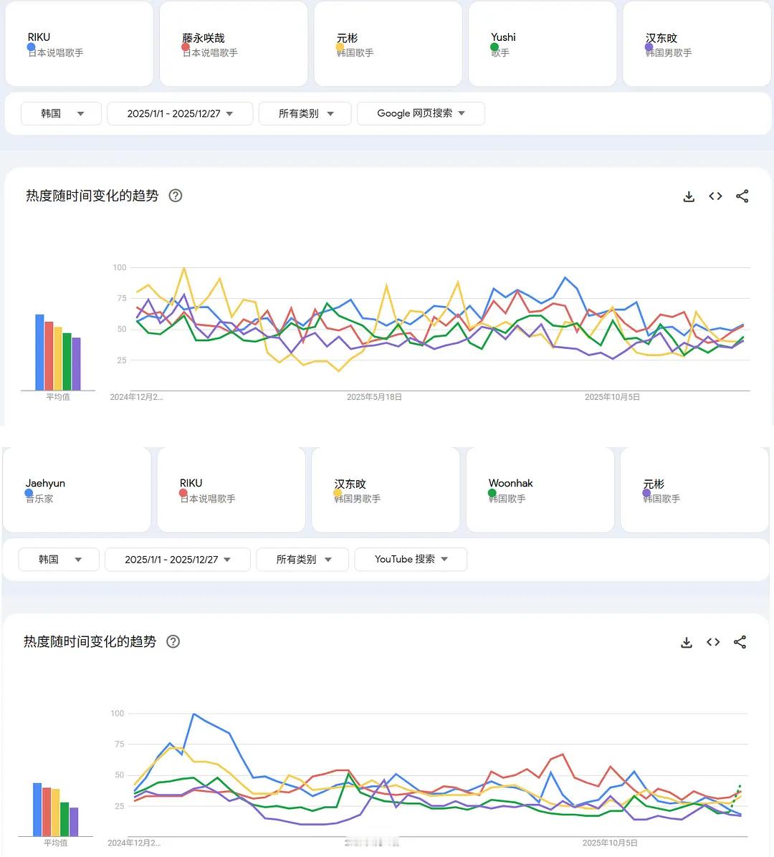Screen dimensions: 774x857
Task: Click the 平均值 label under the upper bars
Action: click(58, 398)
